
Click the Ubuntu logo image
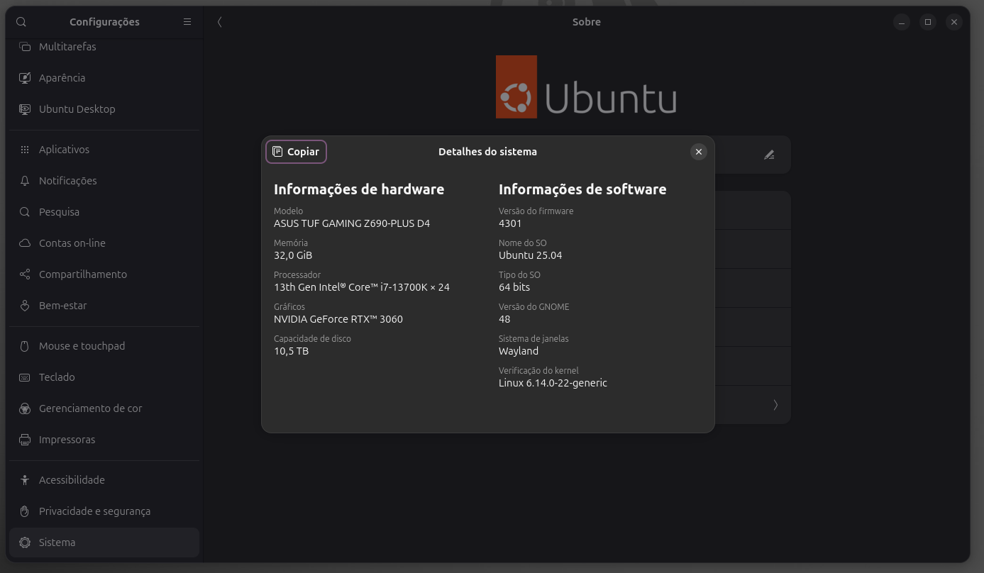click(586, 87)
